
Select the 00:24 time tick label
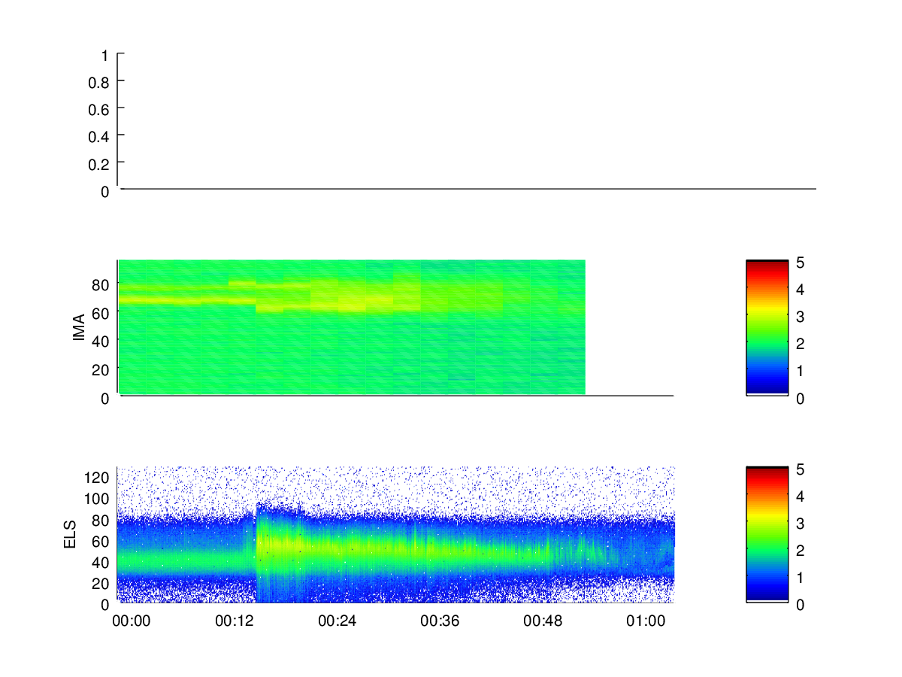pyautogui.click(x=337, y=621)
